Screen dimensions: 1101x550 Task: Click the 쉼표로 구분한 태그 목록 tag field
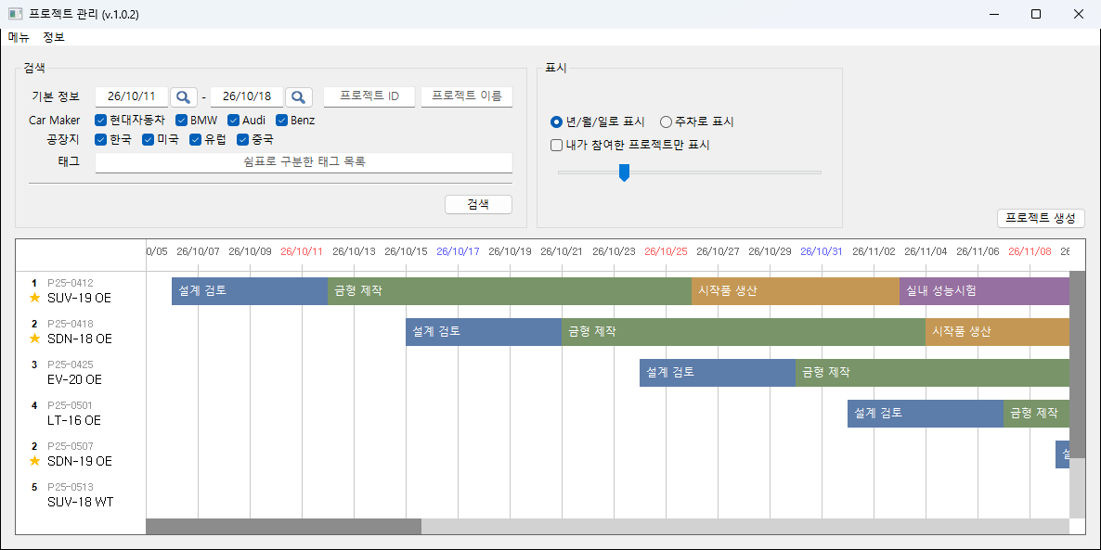[304, 162]
